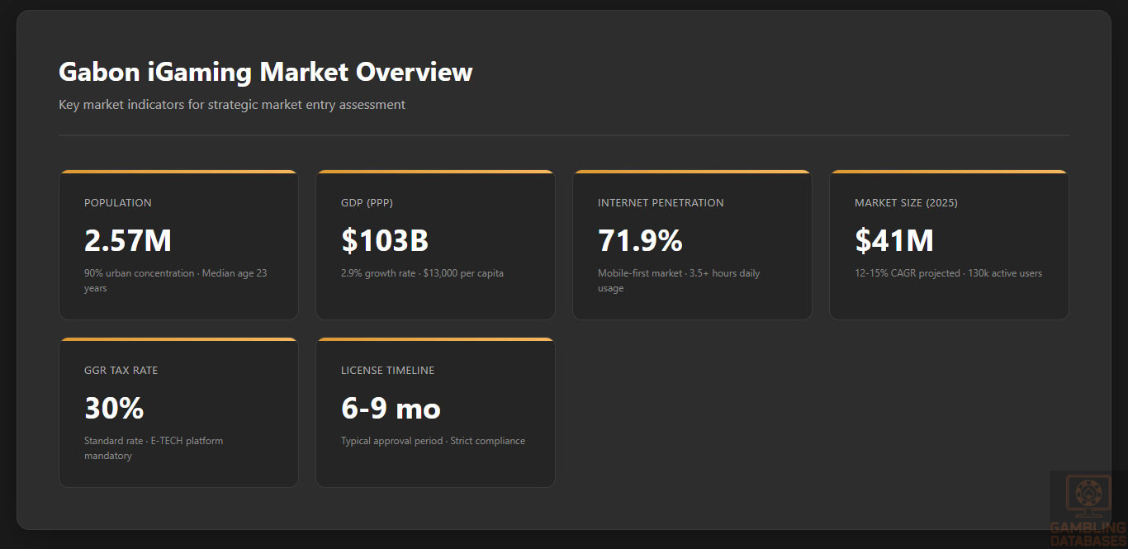The height and width of the screenshot is (549, 1128).
Task: Click the 30% tax rate value
Action: click(114, 408)
